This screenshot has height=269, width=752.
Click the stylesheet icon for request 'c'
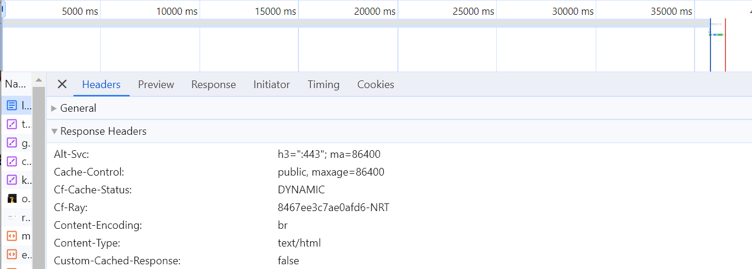pos(12,161)
